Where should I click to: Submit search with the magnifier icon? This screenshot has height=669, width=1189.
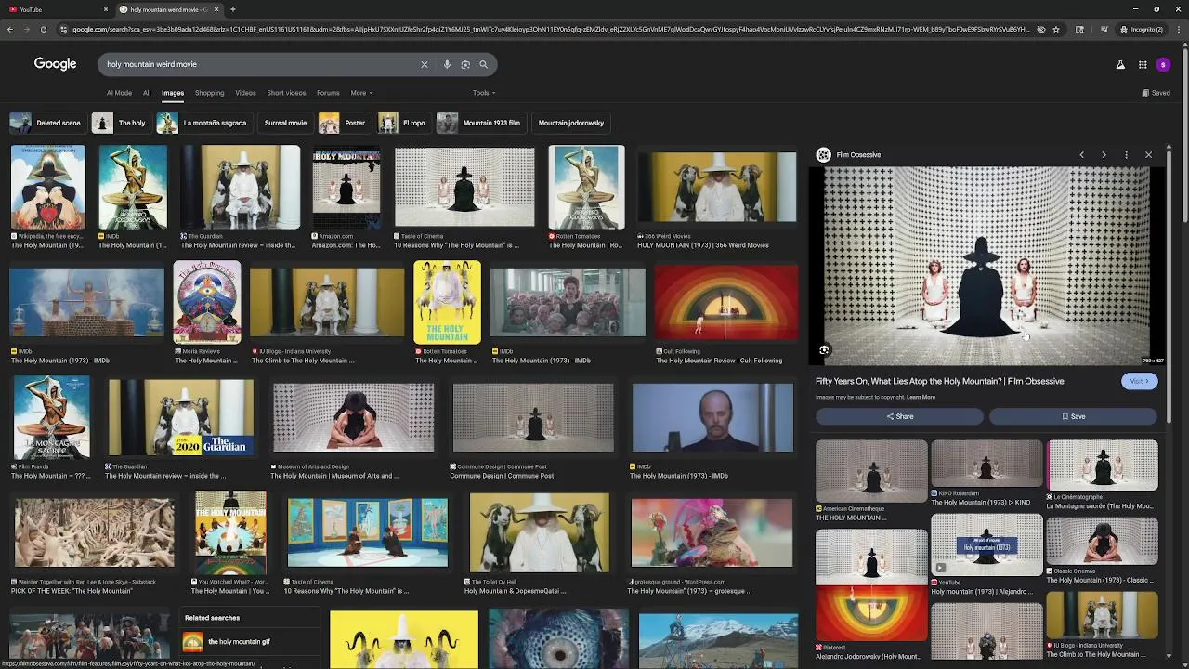pyautogui.click(x=483, y=64)
